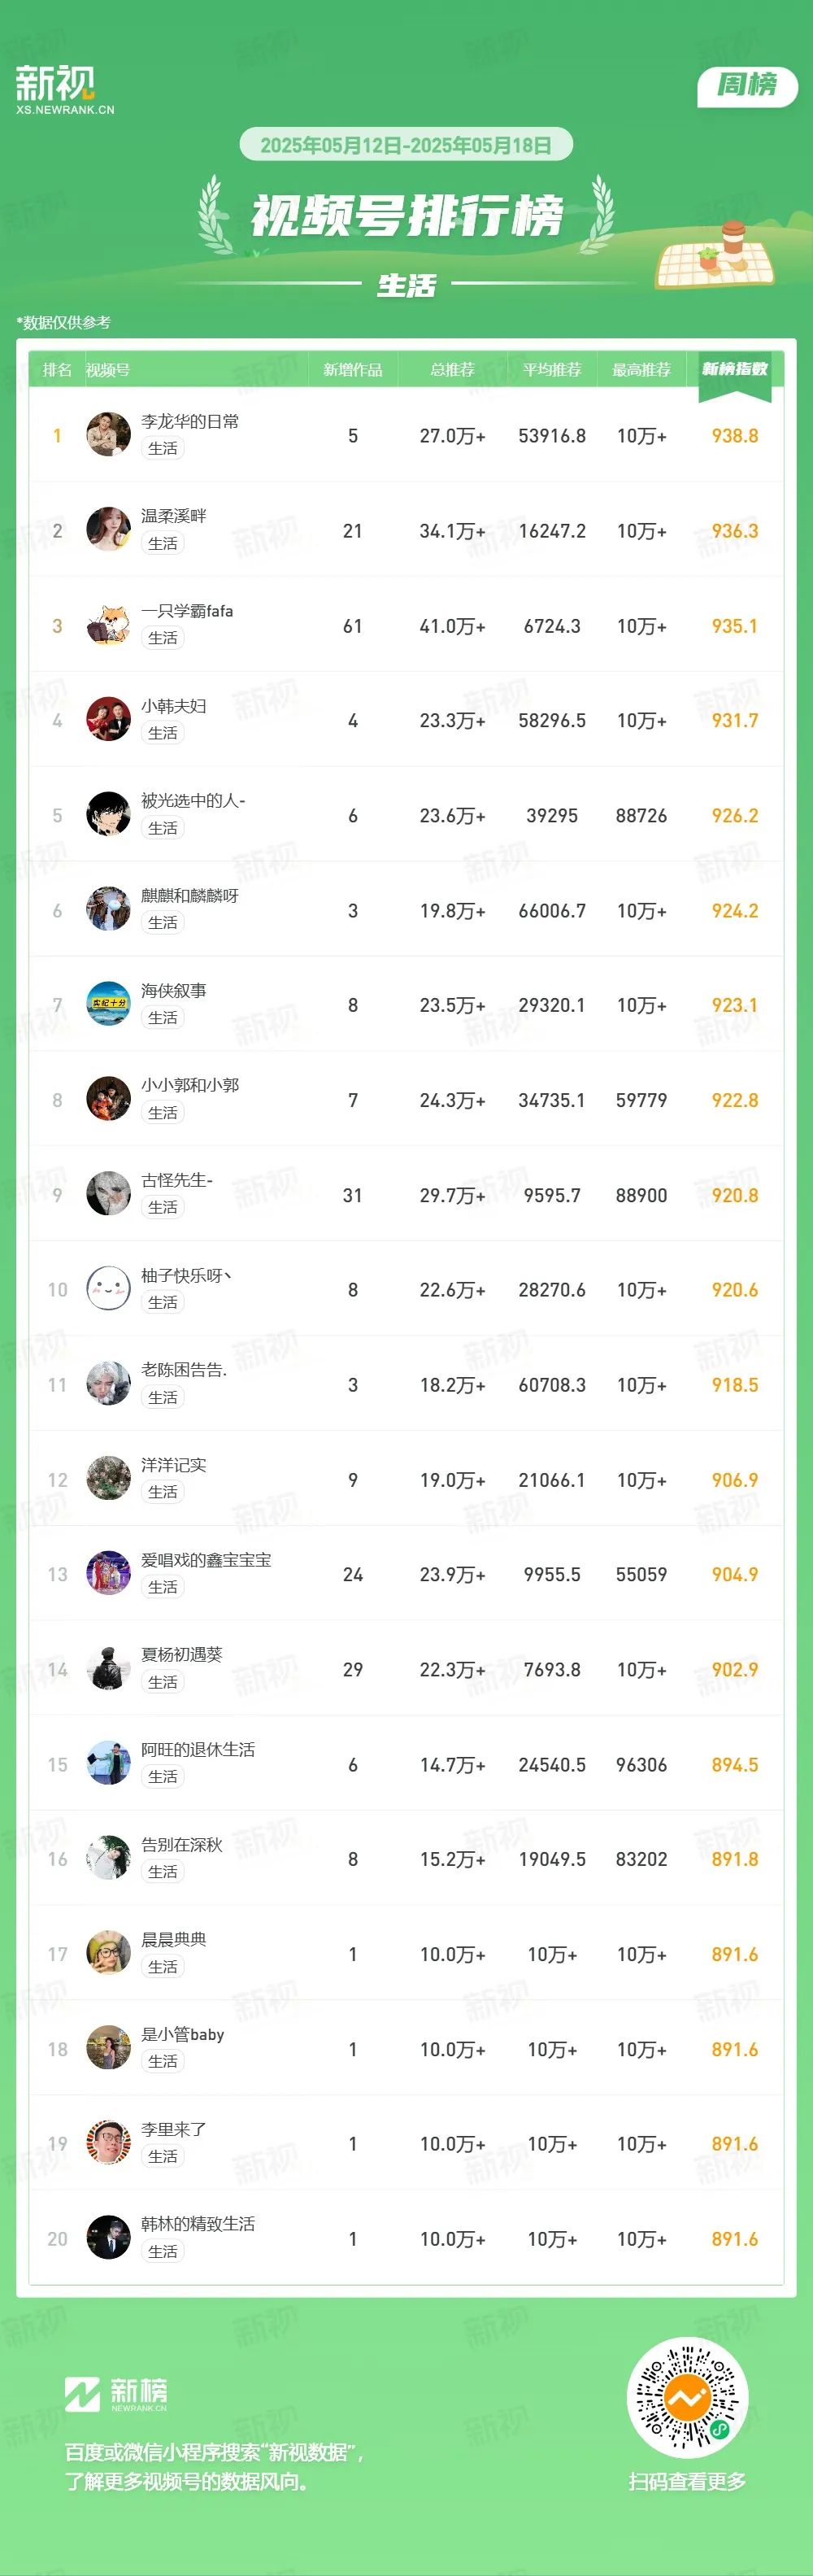813x2576 pixels.
Task: Click the 韩林的精致生活 channel name
Action: pyautogui.click(x=198, y=2224)
